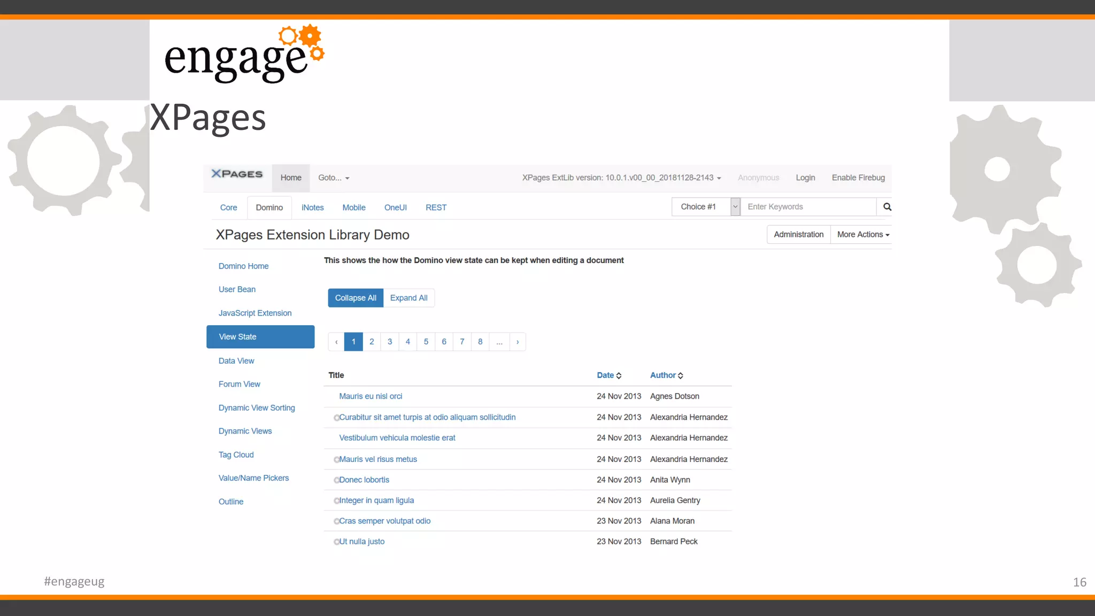Open Tag Cloud in sidebar
The image size is (1095, 616).
coord(236,455)
